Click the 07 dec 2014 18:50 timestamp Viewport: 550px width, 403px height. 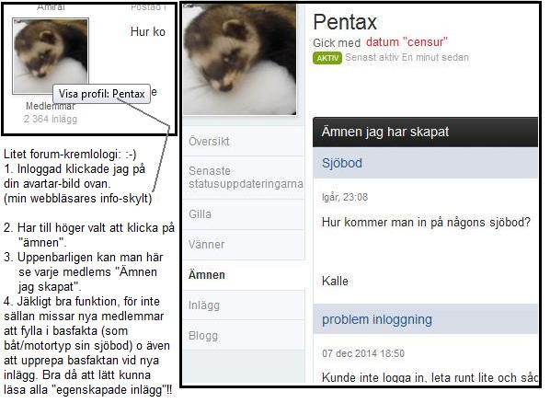click(x=363, y=353)
